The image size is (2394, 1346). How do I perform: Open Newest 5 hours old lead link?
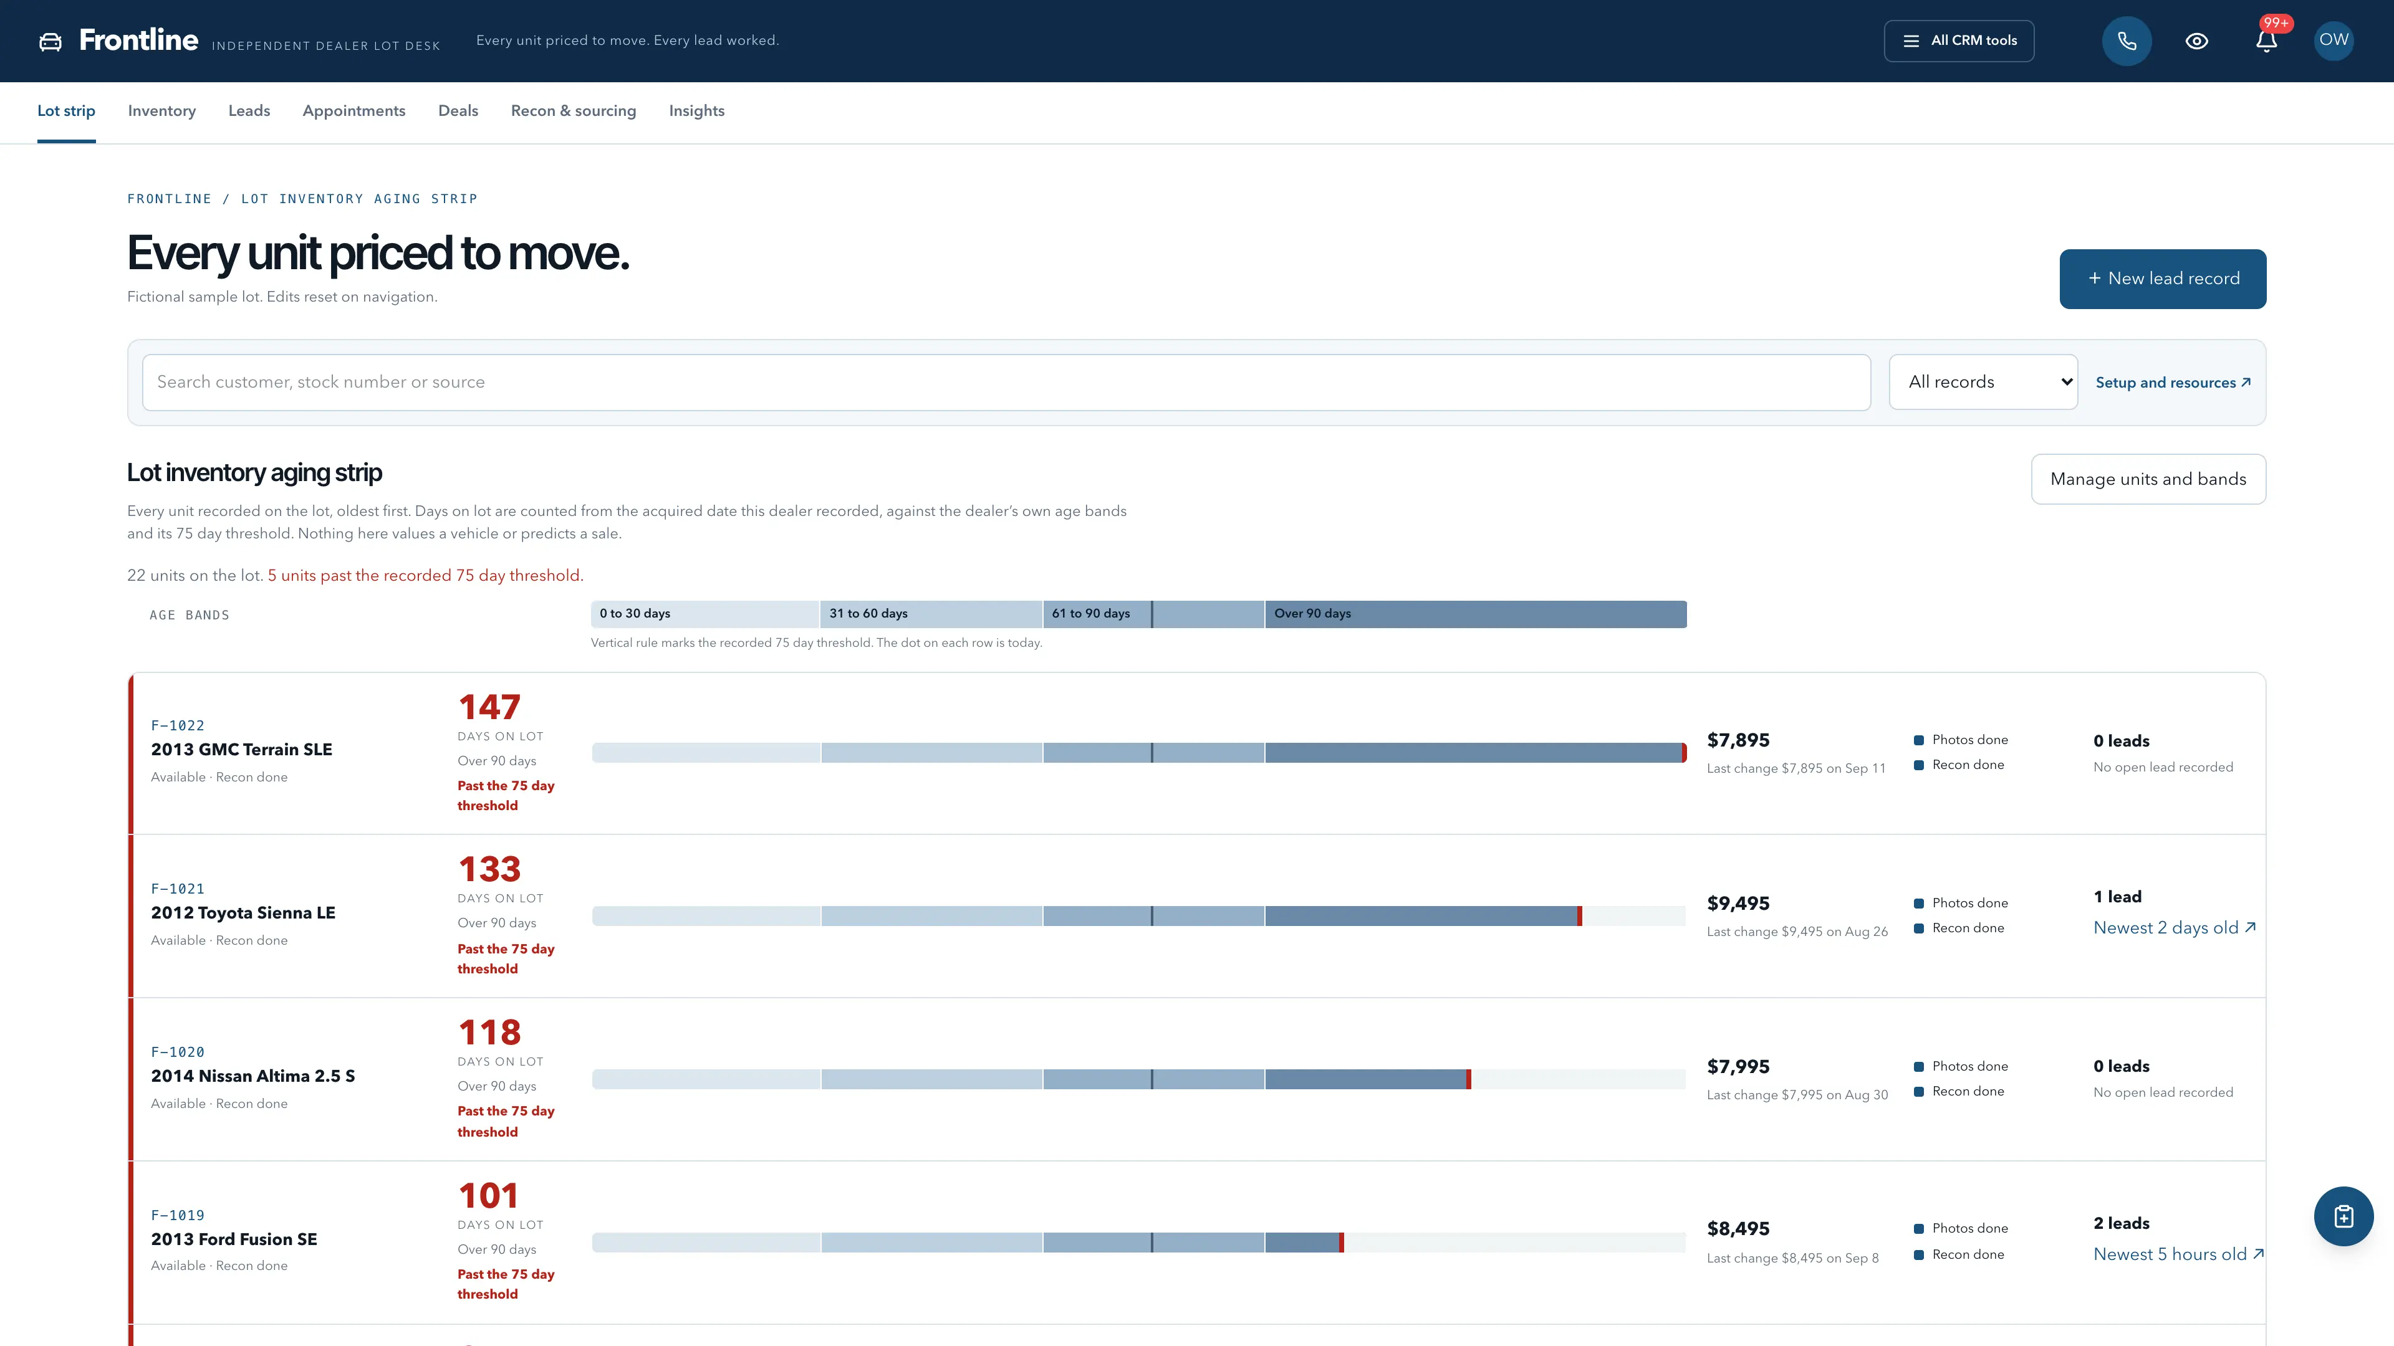[2178, 1254]
